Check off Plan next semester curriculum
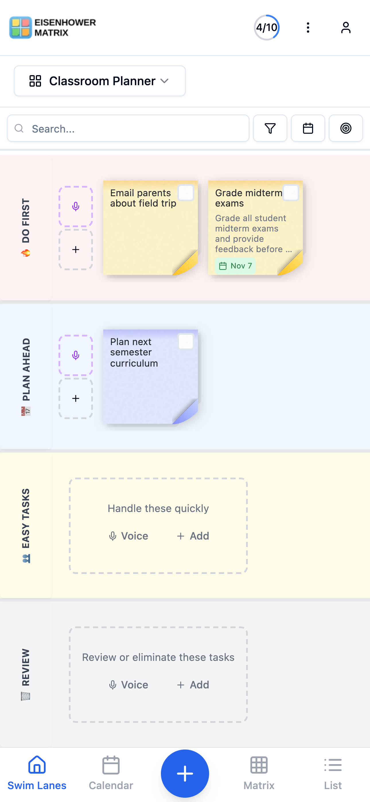Viewport: 370px width, 802px height. point(186,342)
